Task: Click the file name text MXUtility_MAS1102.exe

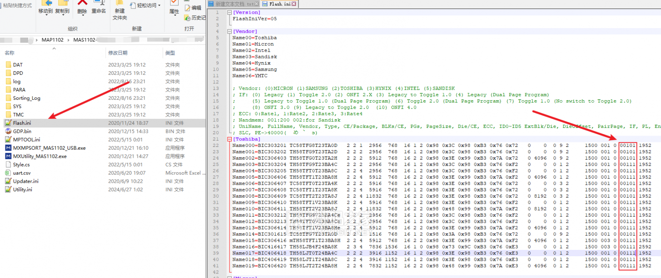Action: coord(40,156)
